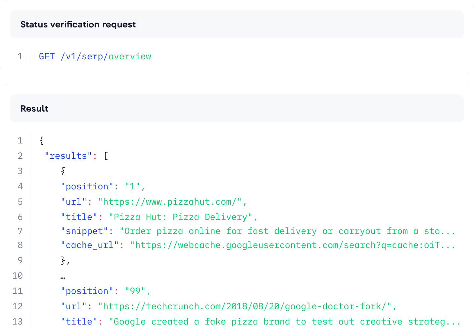
Task: Click the 'Status verification request' heading
Action: pos(78,25)
